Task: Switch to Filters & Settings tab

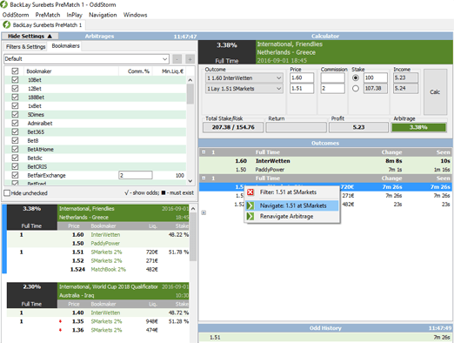Action: click(25, 46)
